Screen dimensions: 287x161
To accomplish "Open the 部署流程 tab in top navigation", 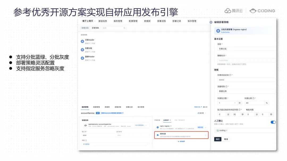I will pyautogui.click(x=162, y=21).
